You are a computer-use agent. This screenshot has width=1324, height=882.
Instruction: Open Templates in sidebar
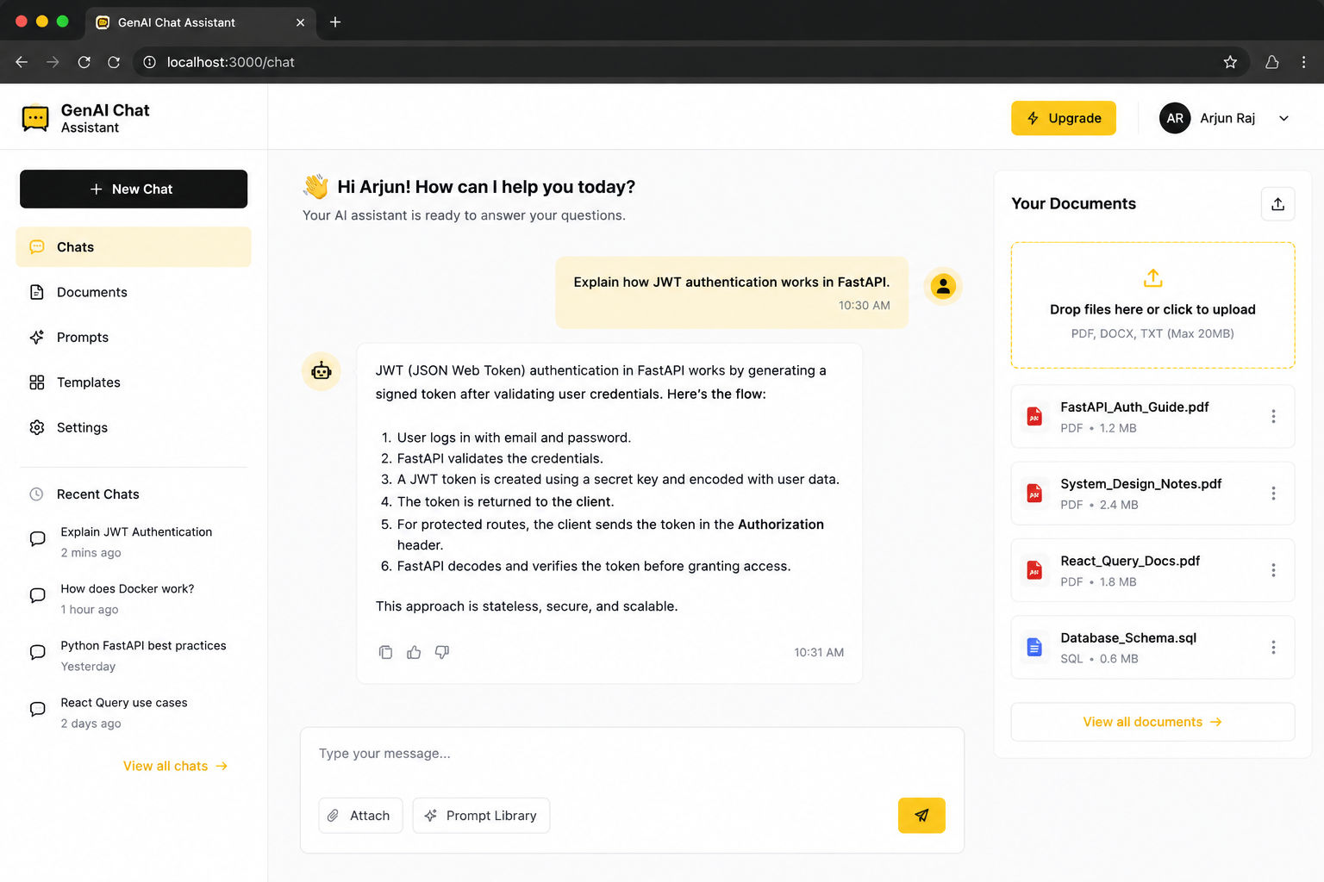point(134,382)
